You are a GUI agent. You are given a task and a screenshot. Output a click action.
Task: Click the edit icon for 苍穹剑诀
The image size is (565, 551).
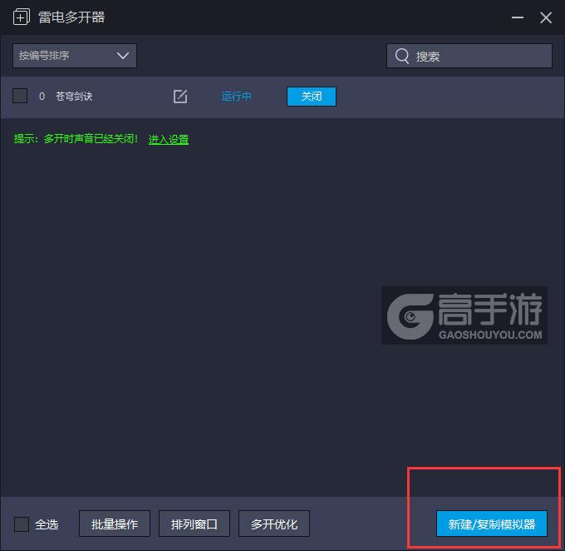point(180,97)
